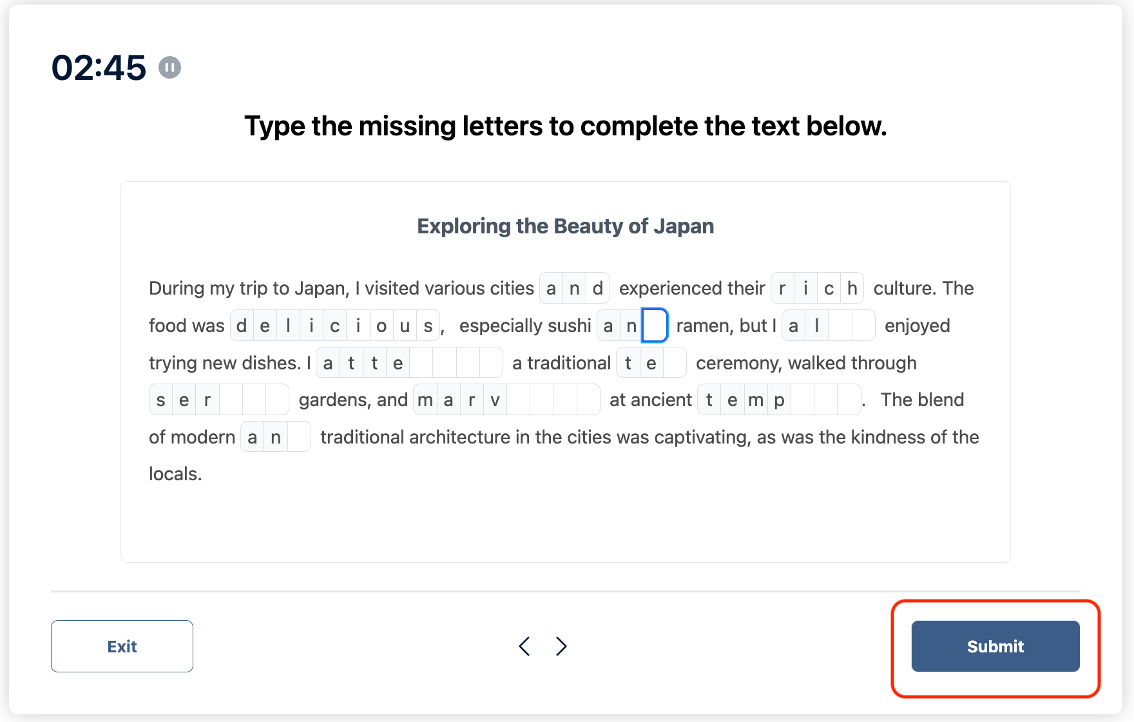
Task: Click the word 'ceremony,' in the passage
Action: click(x=739, y=363)
